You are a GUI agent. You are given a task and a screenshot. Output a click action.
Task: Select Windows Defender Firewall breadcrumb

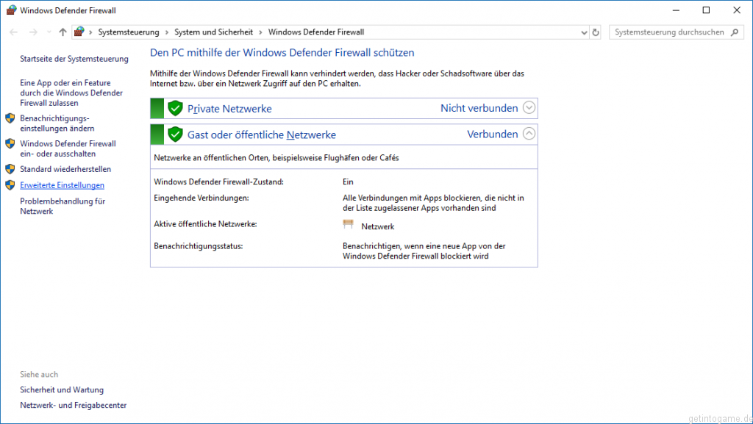[316, 32]
